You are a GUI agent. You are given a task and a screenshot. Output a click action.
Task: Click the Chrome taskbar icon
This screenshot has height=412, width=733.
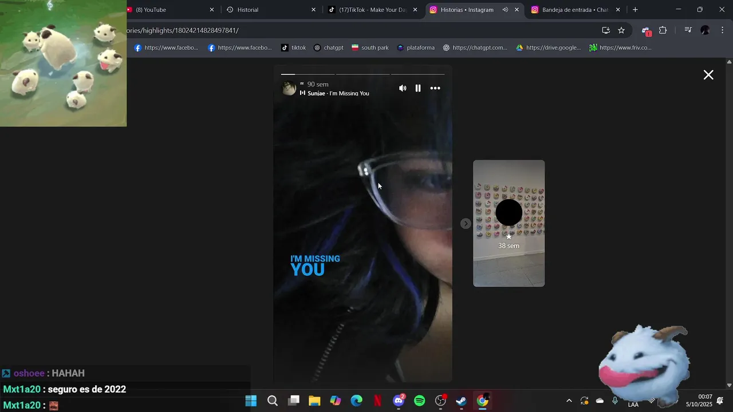(482, 401)
